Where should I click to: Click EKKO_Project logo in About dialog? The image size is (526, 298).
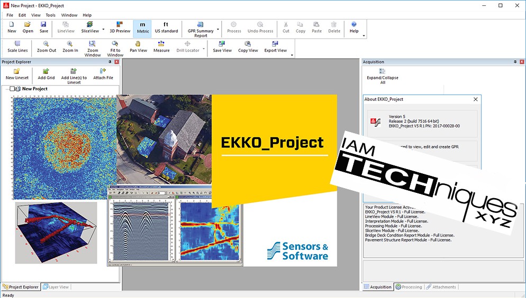point(375,122)
